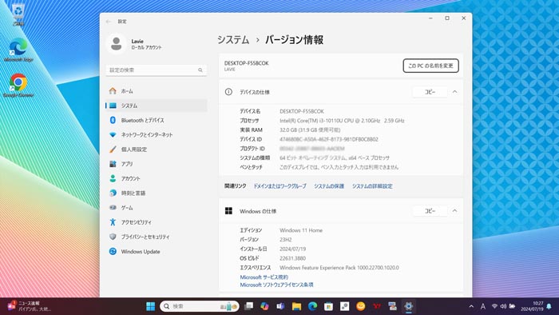Select Microsoft Edge desktop shortcut
This screenshot has height=315, width=559.
click(18, 50)
